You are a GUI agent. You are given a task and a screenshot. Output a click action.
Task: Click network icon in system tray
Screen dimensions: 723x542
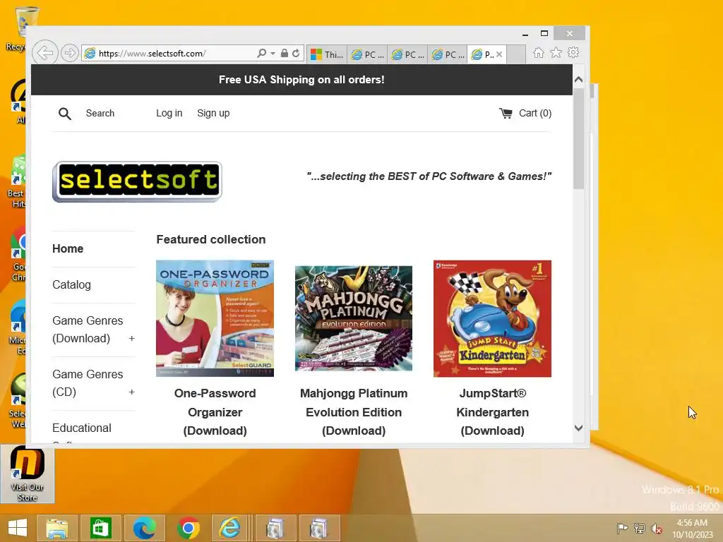[640, 529]
